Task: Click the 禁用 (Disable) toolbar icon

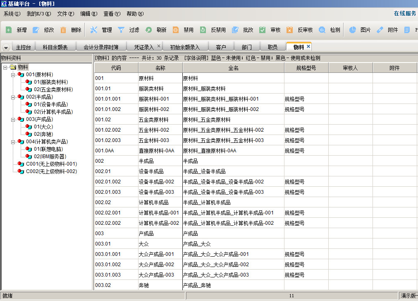Action: pyautogui.click(x=176, y=30)
